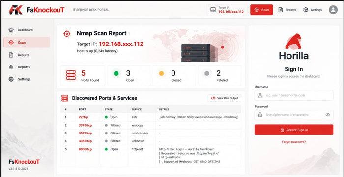The height and width of the screenshot is (177, 344).
Task: Click the v3.1.4 © 2024 version text
Action: point(19,169)
